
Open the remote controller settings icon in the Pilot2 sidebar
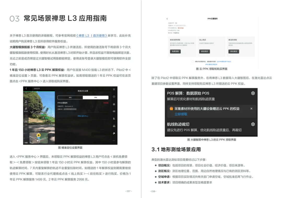tap(114, 104)
